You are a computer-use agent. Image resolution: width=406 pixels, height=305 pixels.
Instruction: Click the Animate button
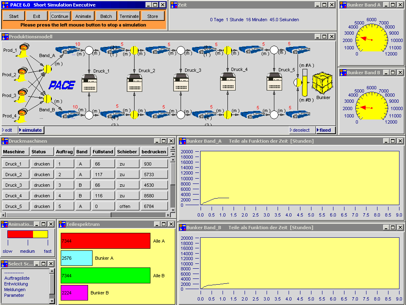point(83,16)
